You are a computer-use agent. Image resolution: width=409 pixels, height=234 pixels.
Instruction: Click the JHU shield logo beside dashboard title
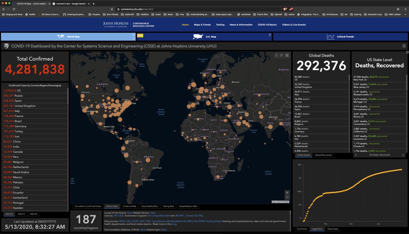(6, 46)
